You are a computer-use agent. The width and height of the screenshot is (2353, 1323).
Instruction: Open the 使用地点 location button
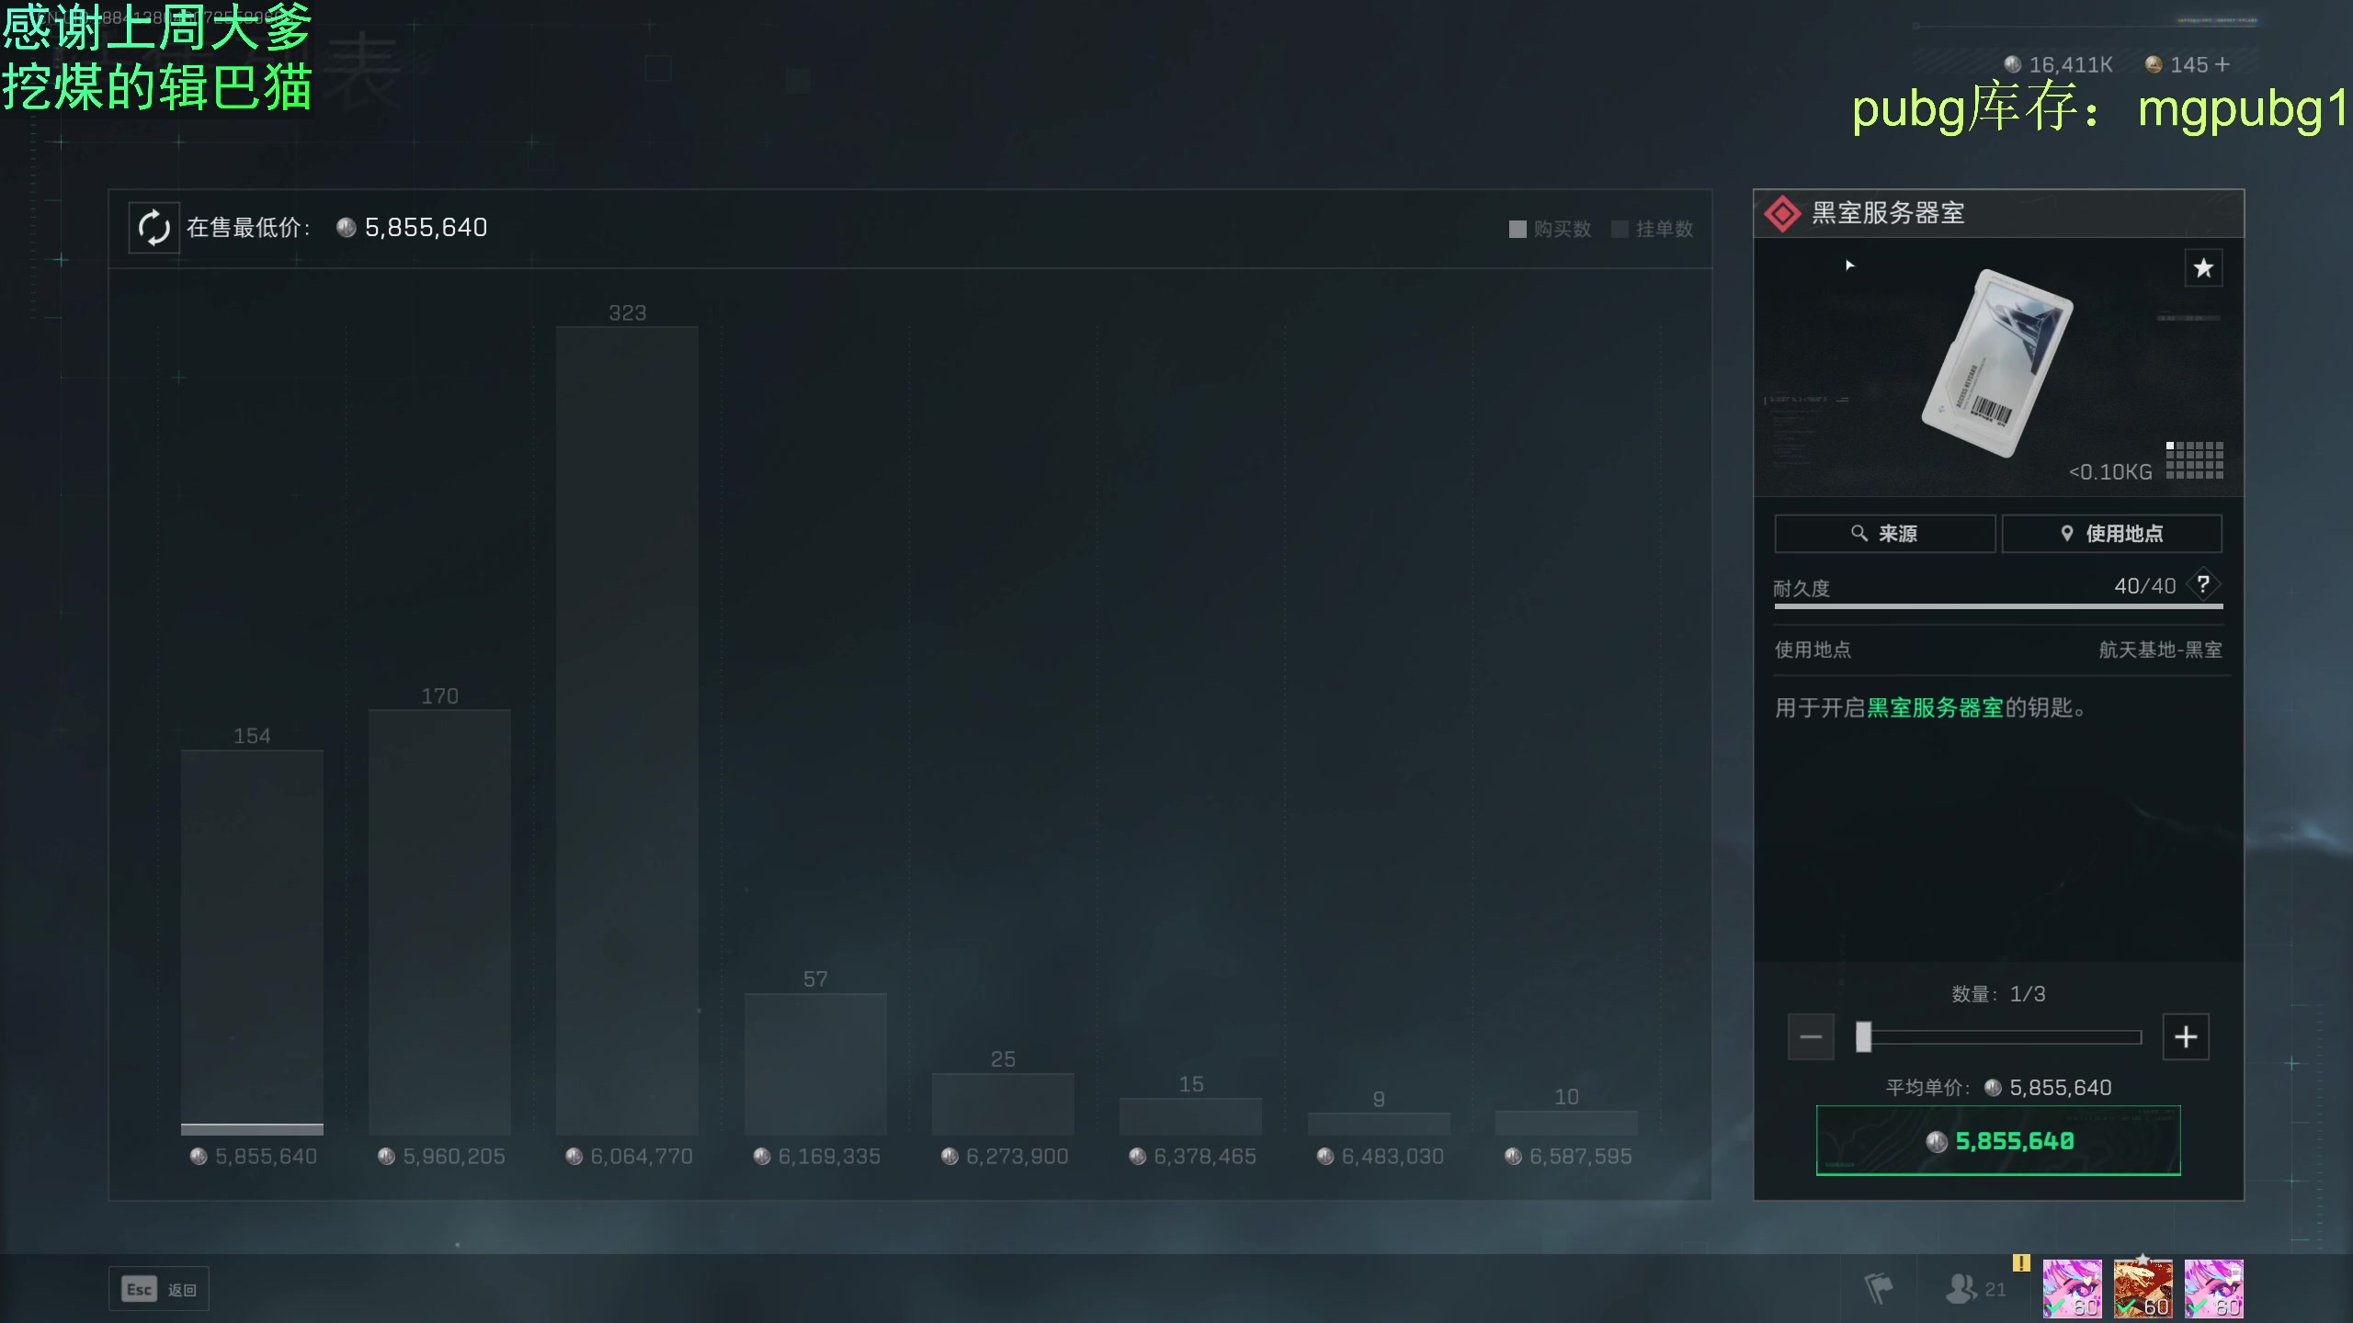click(2111, 534)
